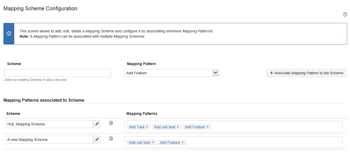Click Add sub task tag in A new Mapping Schema row

pos(140,143)
